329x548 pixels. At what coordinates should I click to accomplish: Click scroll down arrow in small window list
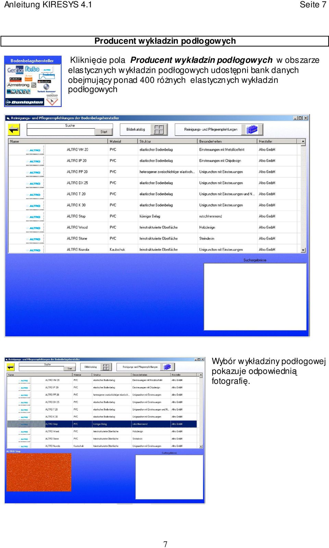pos(201,446)
